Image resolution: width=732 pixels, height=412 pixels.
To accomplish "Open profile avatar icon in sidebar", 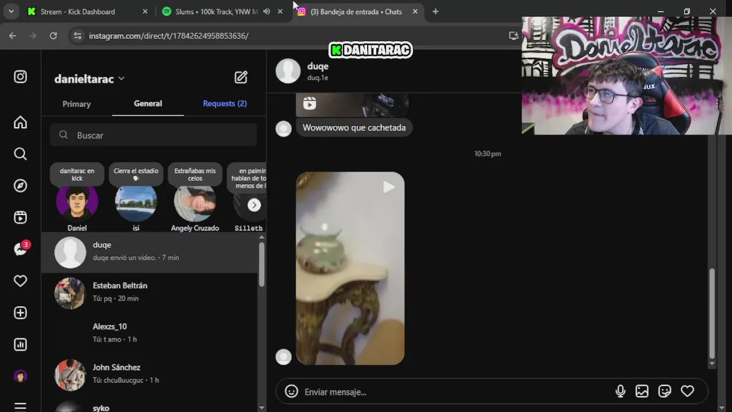I will point(21,376).
